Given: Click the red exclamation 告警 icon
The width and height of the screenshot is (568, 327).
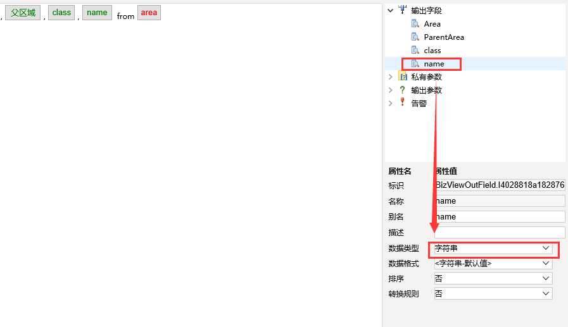Looking at the screenshot, I should point(403,102).
